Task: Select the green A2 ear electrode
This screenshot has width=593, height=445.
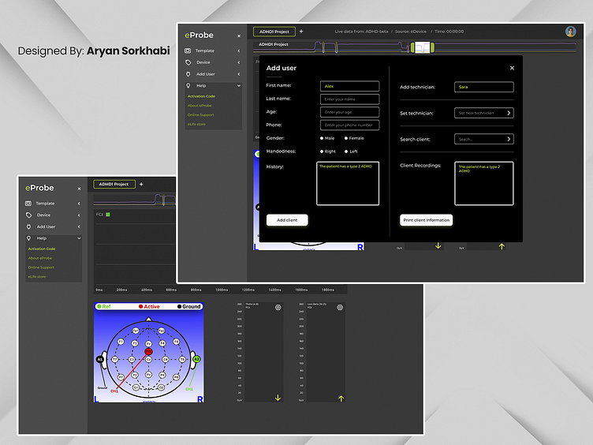Action: point(196,359)
